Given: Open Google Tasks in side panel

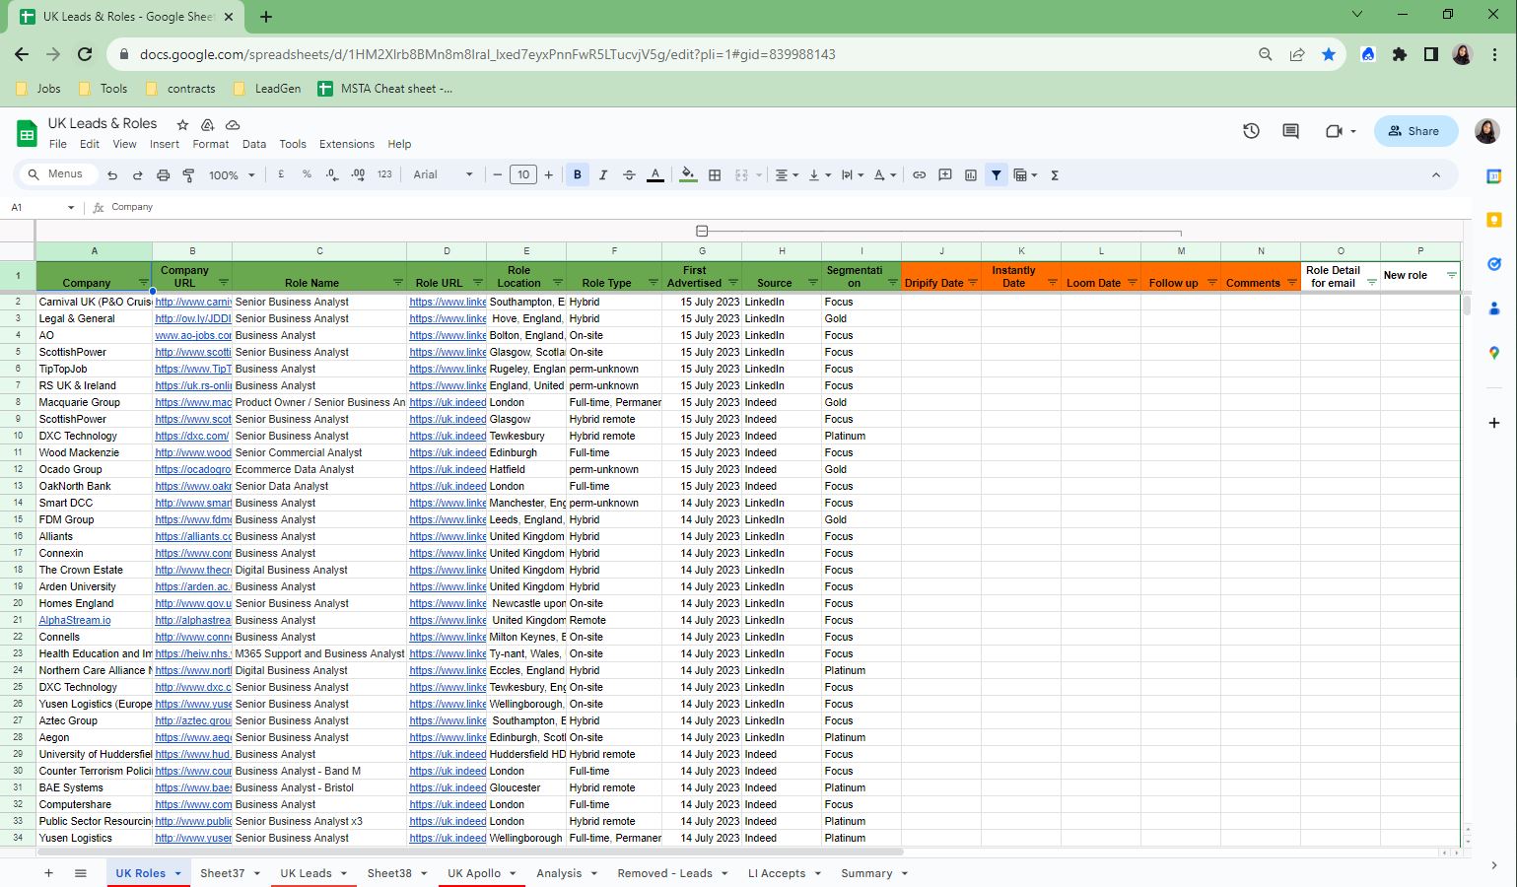Looking at the screenshot, I should [x=1494, y=264].
